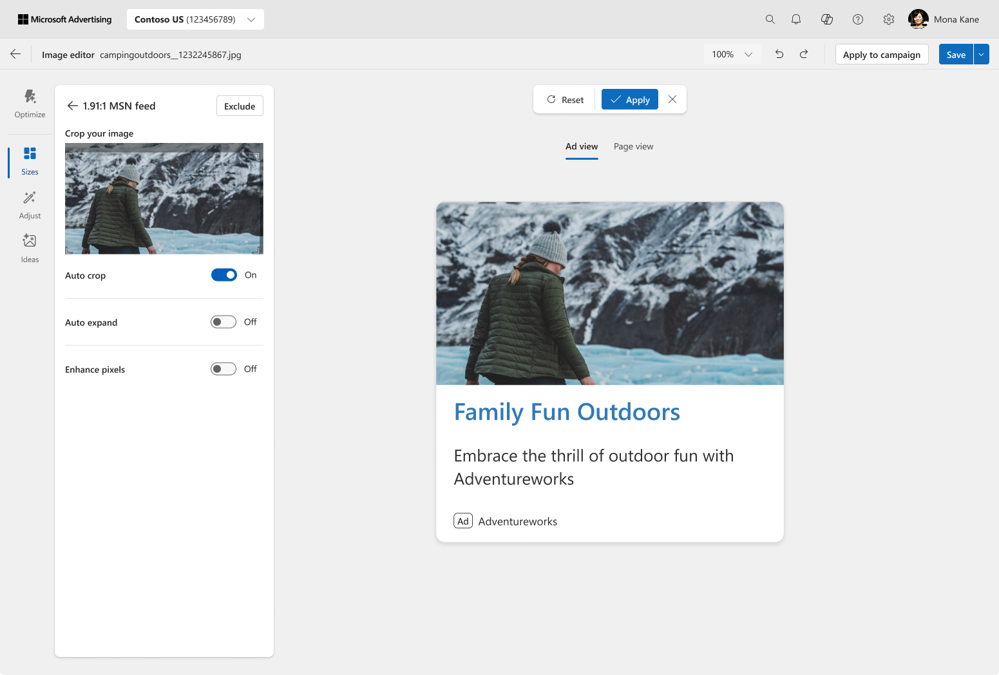This screenshot has width=999, height=675.
Task: Click the 'Image editor' title text
Action: (x=68, y=55)
